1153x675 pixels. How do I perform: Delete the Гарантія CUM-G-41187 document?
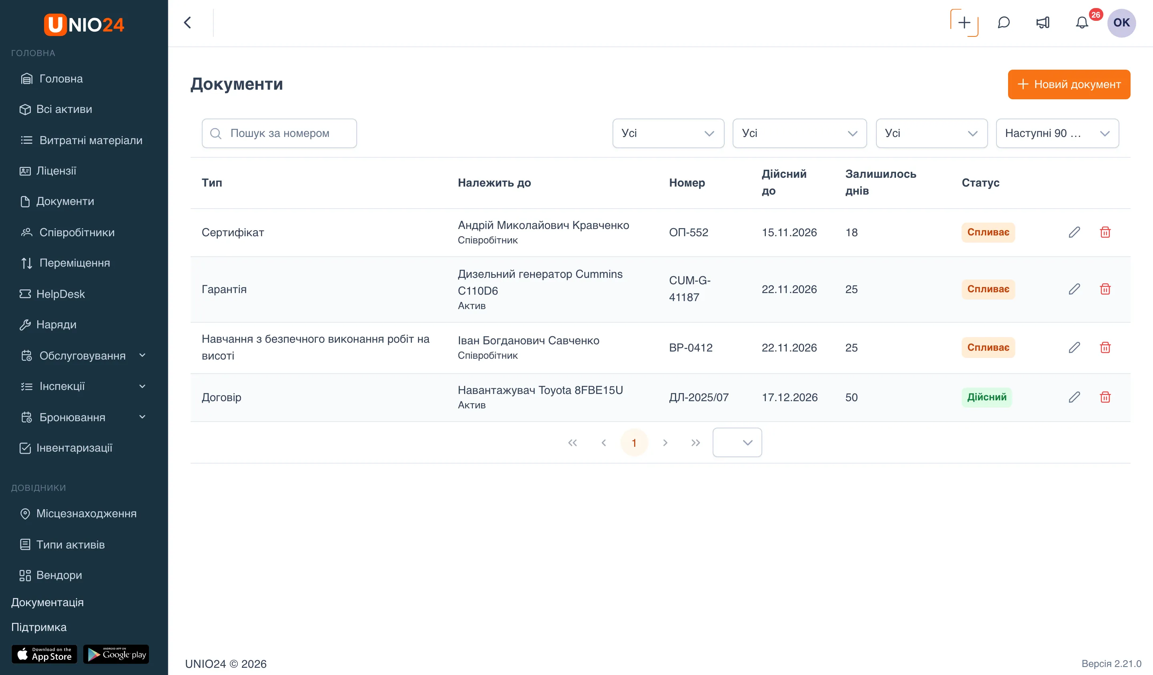pyautogui.click(x=1105, y=289)
